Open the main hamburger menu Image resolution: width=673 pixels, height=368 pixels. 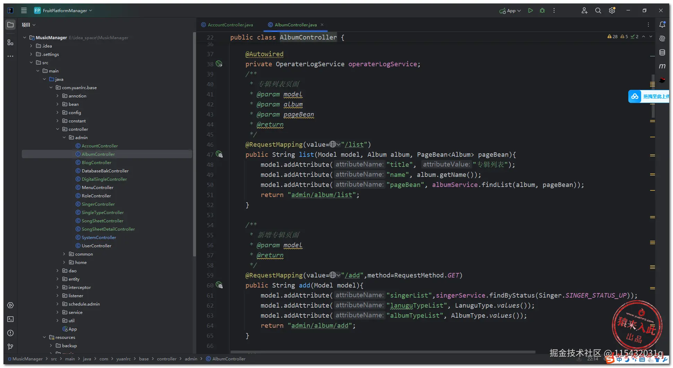24,10
